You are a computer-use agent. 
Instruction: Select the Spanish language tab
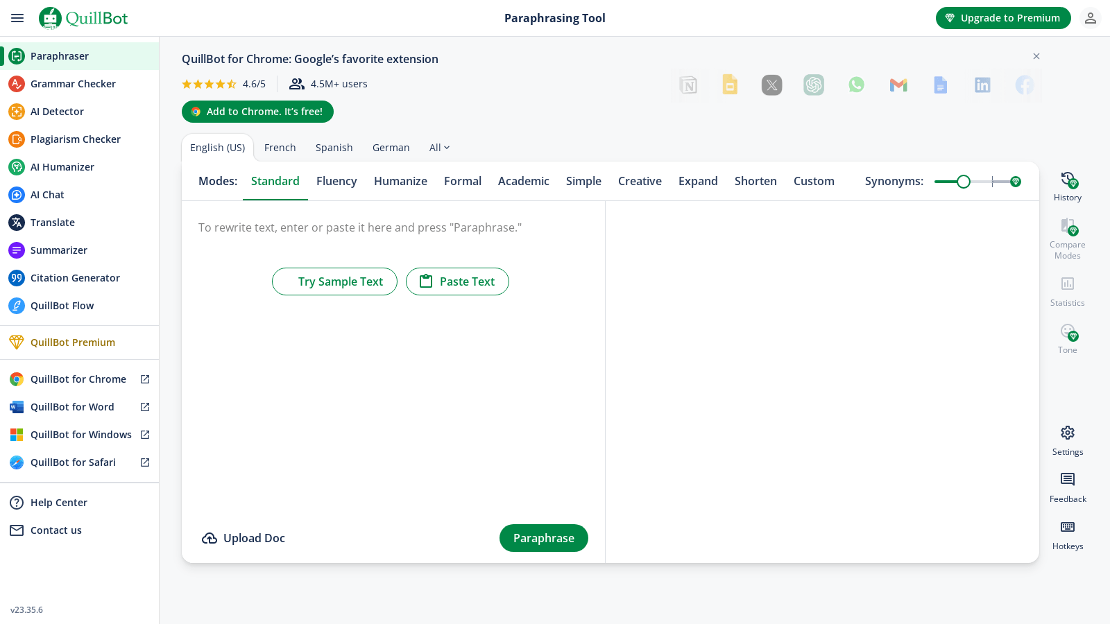click(x=334, y=148)
